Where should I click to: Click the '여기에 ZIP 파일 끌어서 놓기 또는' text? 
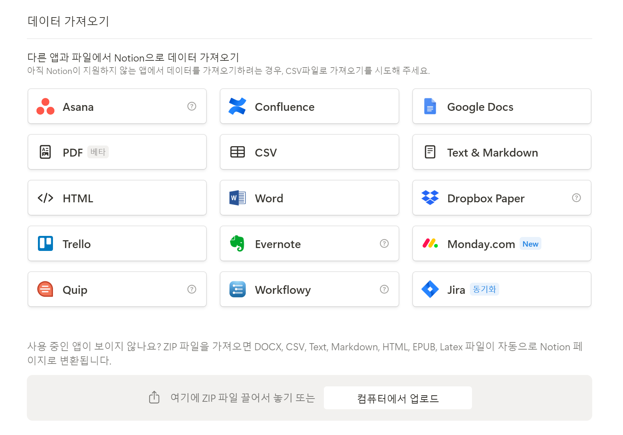[243, 398]
